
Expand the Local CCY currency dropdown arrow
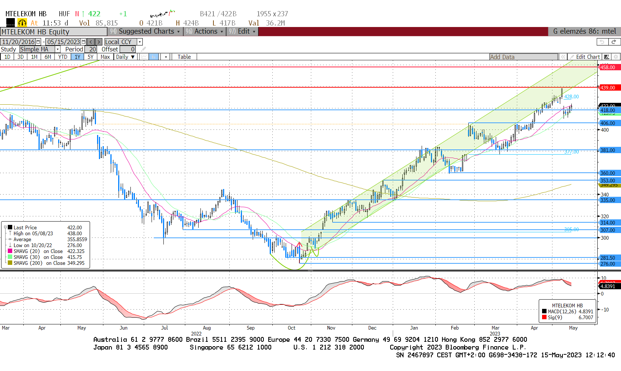[140, 42]
